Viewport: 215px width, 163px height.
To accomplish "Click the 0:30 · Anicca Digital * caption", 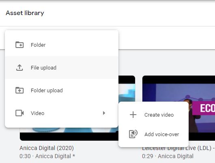I will pyautogui.click(x=47, y=156).
